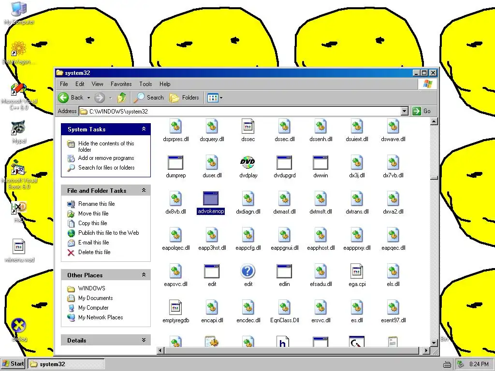
Task: Open the Tools menu
Action: point(146,84)
